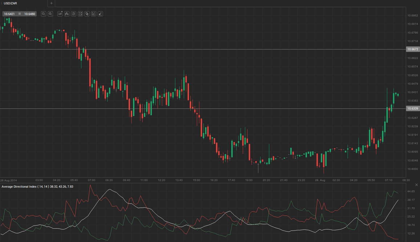Image resolution: width=420 pixels, height=242 pixels.
Task: Open the chart settings sliders icon
Action: pos(73,14)
